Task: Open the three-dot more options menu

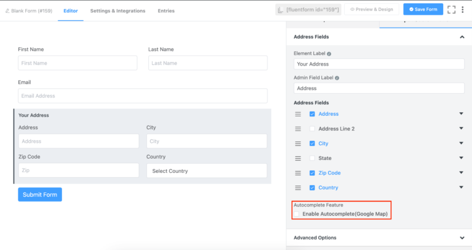Action: [463, 10]
